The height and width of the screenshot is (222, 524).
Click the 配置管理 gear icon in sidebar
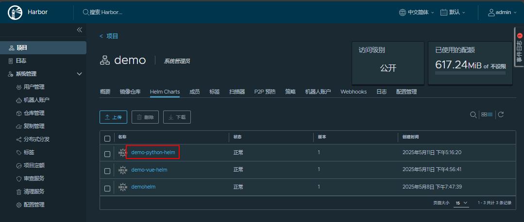[x=19, y=205]
